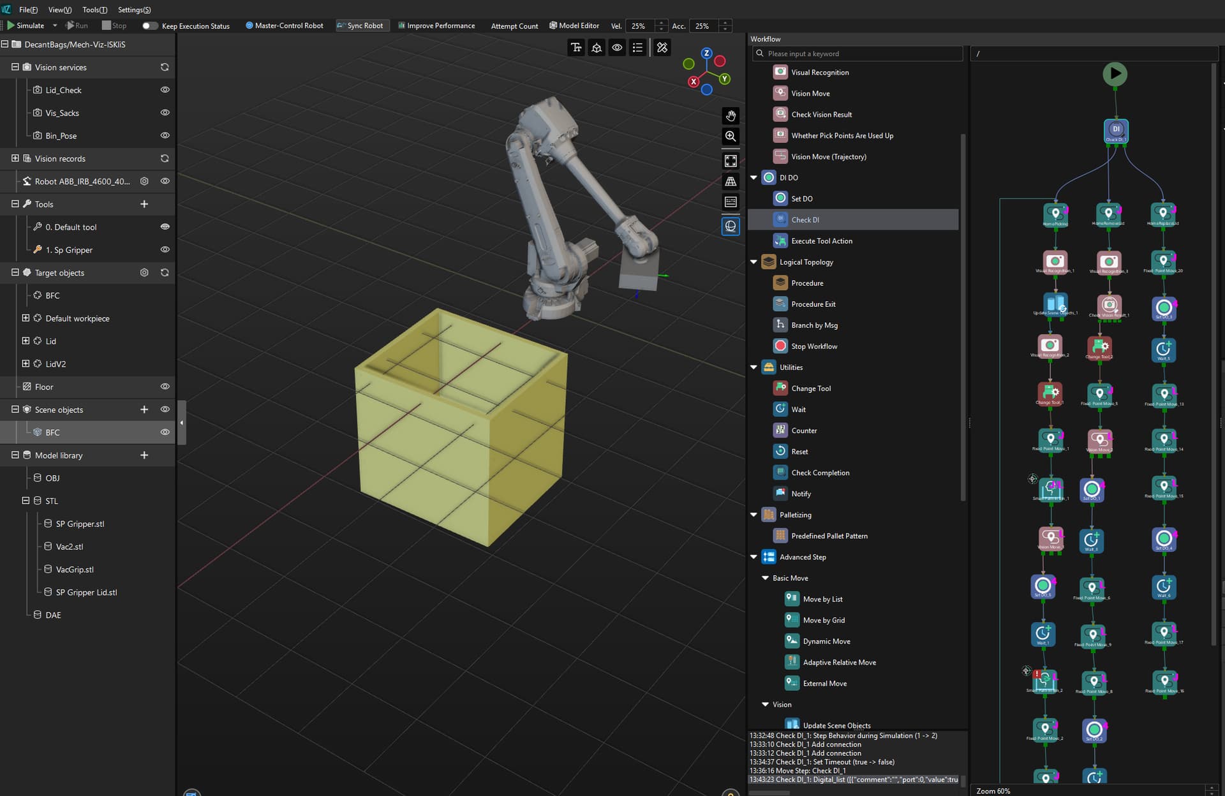The image size is (1225, 796).
Task: Expand the Default workpiece target object
Action: [x=26, y=318]
